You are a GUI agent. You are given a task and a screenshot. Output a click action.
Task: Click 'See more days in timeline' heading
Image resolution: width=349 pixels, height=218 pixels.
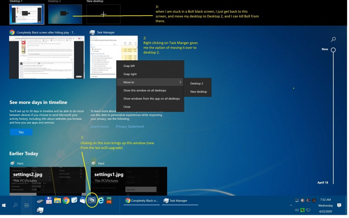(x=38, y=103)
